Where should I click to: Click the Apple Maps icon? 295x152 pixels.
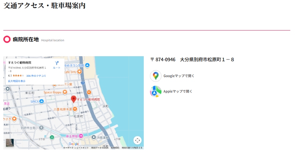tap(156, 91)
